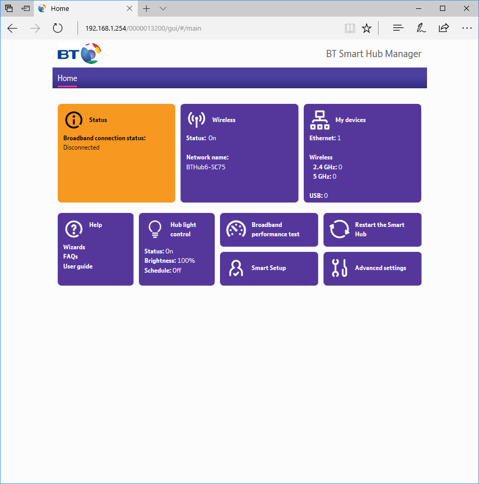Click network name BTHub6-SC75
The width and height of the screenshot is (479, 484).
tap(205, 167)
